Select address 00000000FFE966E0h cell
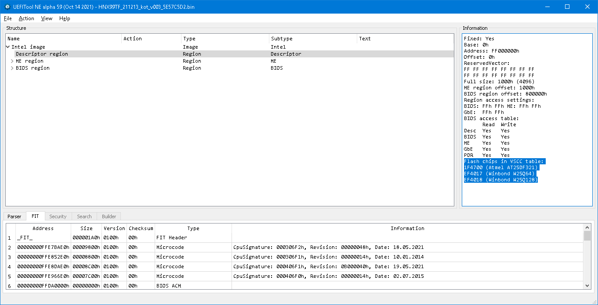The height and width of the screenshot is (305, 598). click(x=43, y=276)
